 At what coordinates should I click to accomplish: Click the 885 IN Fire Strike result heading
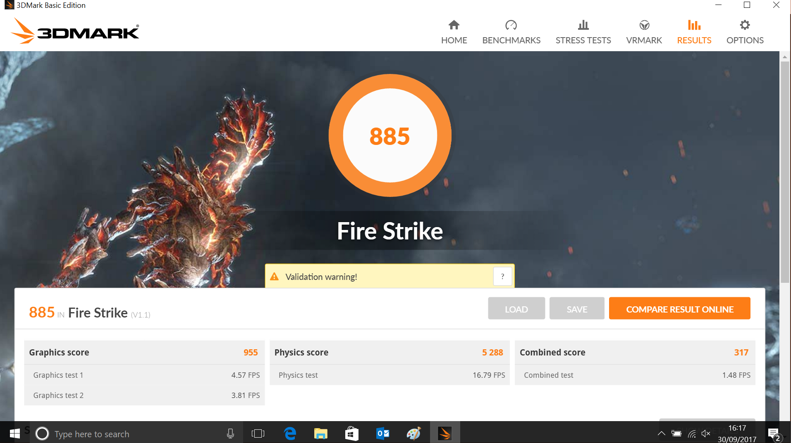point(90,313)
